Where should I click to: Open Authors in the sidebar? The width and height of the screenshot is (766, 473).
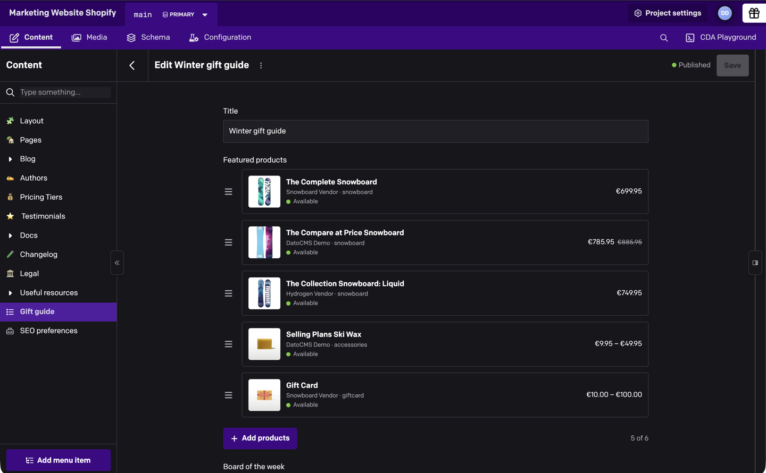59,178
